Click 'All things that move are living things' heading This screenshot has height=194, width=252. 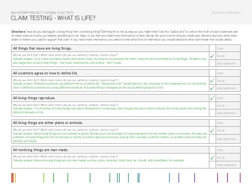point(44,48)
